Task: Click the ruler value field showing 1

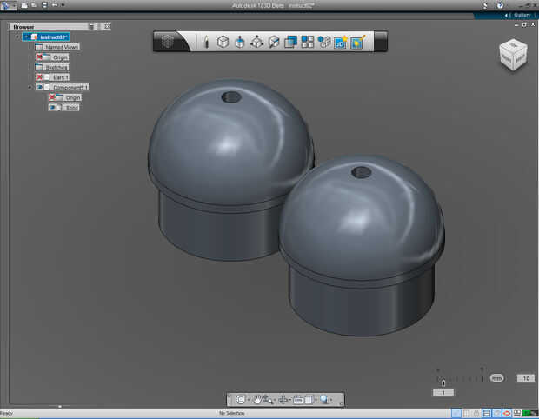Action: [443, 393]
